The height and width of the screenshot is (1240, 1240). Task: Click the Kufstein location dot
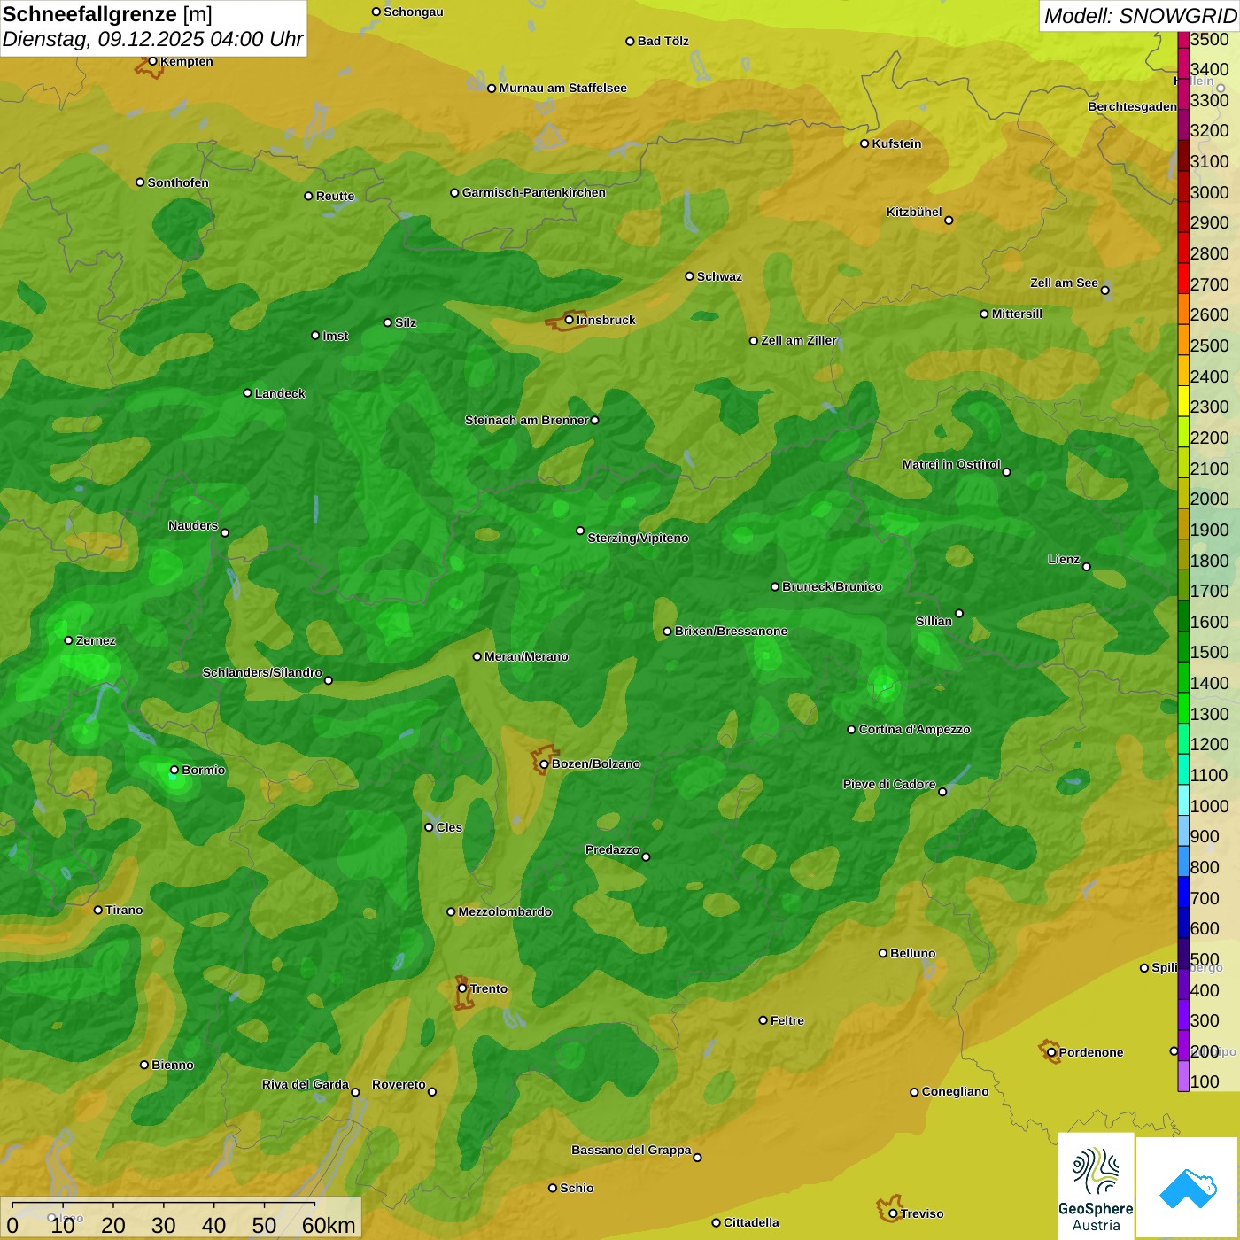tap(864, 143)
